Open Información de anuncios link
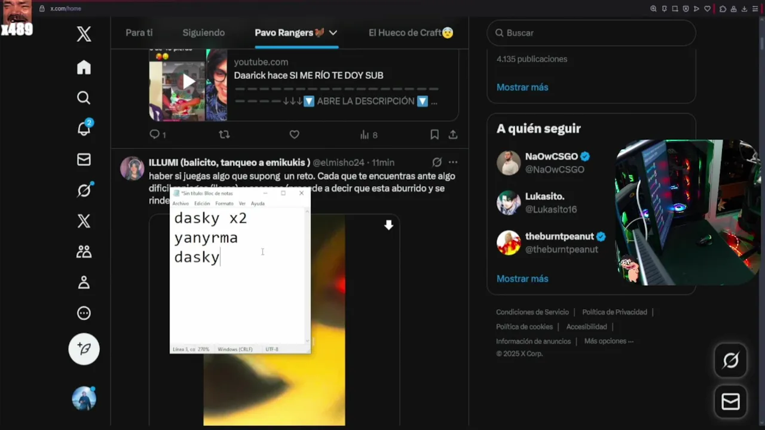 pos(533,342)
